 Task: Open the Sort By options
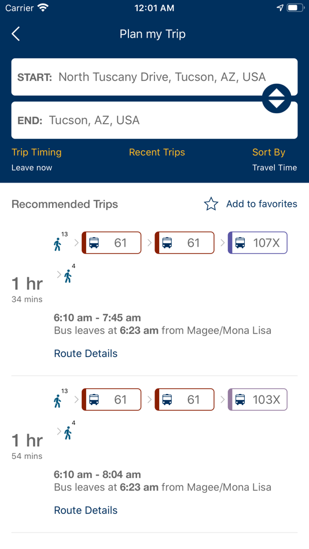point(268,153)
